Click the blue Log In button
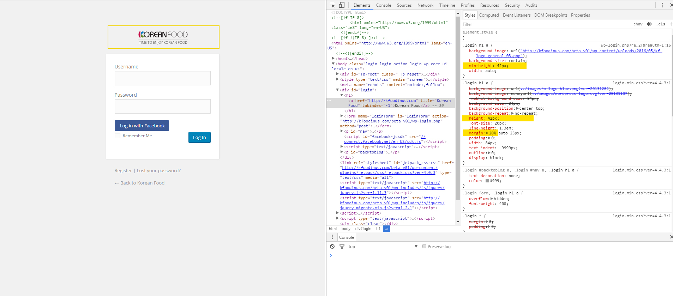The image size is (673, 296). [x=199, y=137]
